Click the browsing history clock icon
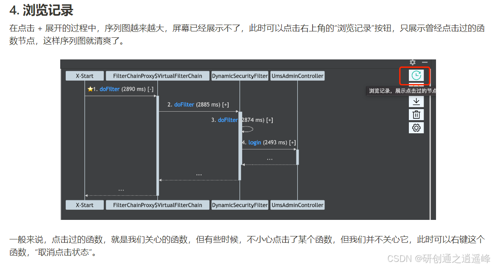This screenshot has width=492, height=267. pyautogui.click(x=416, y=76)
